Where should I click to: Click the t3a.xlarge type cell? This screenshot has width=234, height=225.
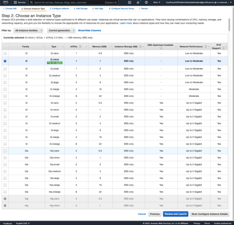click(x=55, y=185)
